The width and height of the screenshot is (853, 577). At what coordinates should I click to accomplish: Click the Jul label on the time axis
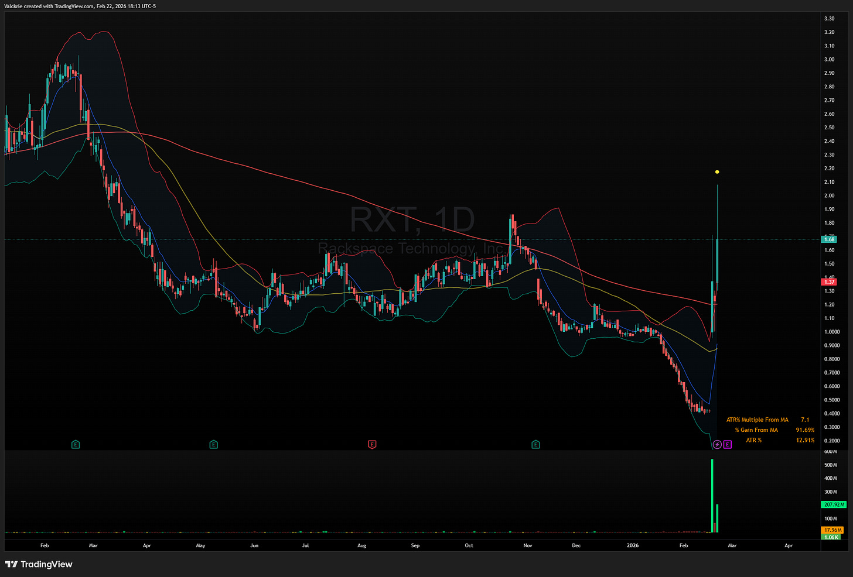(305, 545)
